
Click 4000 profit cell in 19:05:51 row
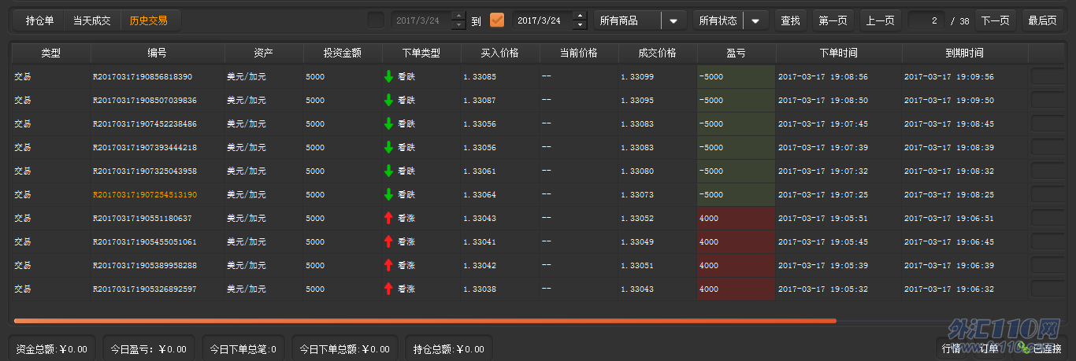(x=737, y=218)
